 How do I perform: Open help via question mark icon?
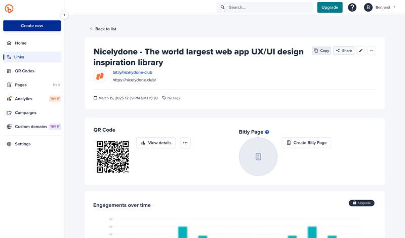tap(352, 7)
